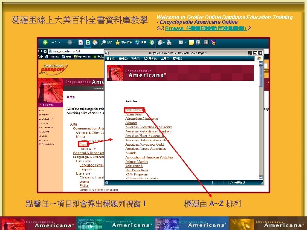Image resolution: width=307 pixels, height=230 pixels.
Task: Open Favorites via the yellow star icon
Action: pyautogui.click(x=117, y=43)
